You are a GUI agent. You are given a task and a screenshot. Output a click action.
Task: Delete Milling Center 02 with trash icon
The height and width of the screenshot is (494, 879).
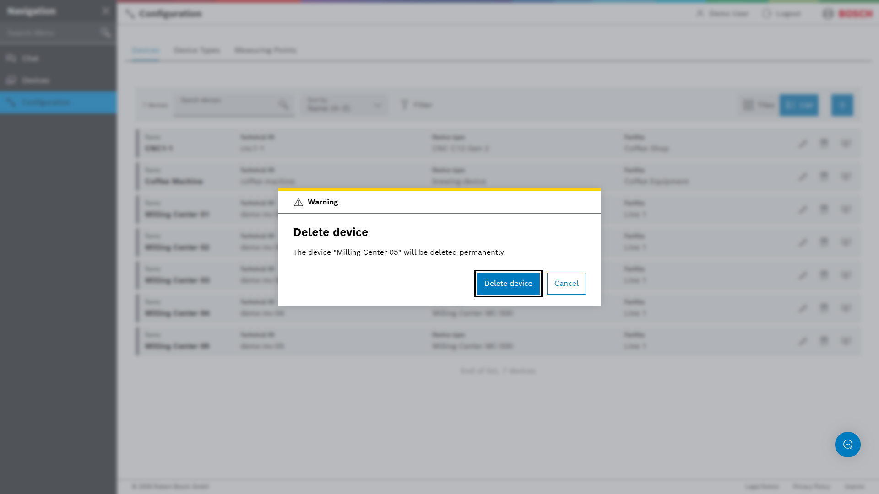(x=824, y=242)
